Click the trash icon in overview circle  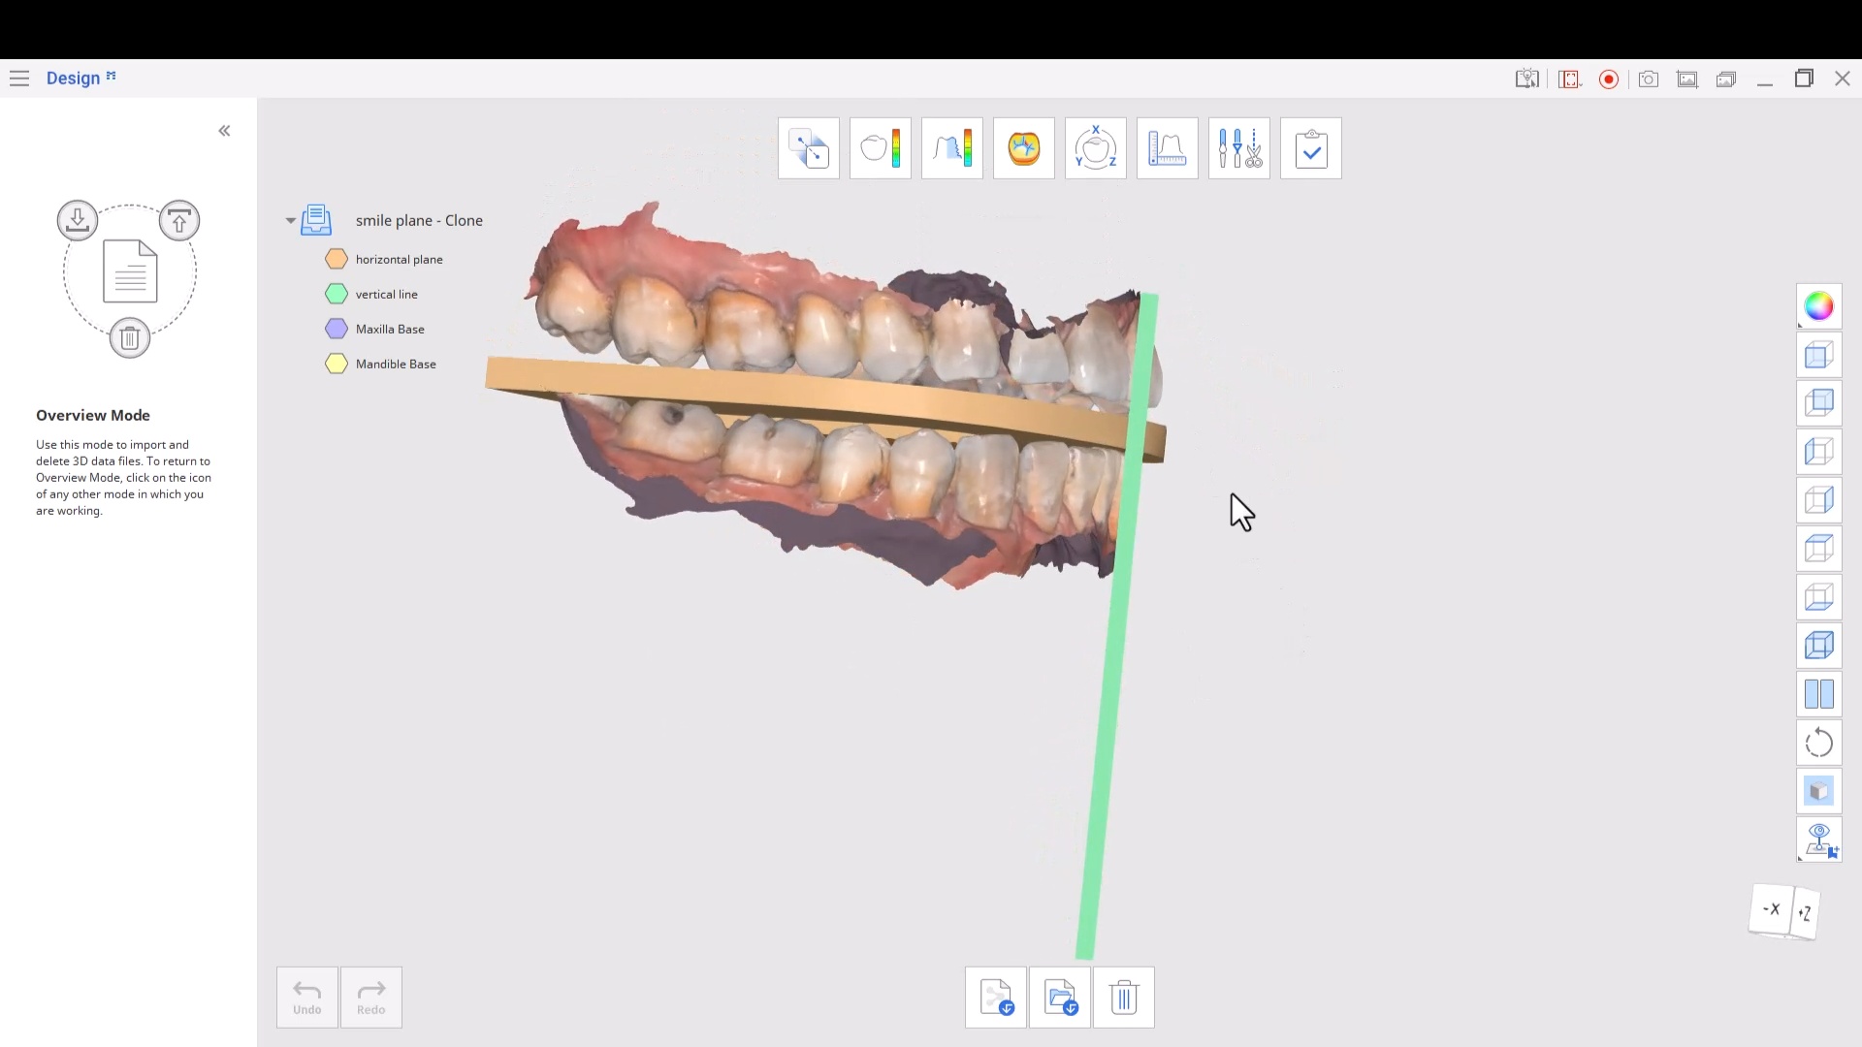click(129, 338)
